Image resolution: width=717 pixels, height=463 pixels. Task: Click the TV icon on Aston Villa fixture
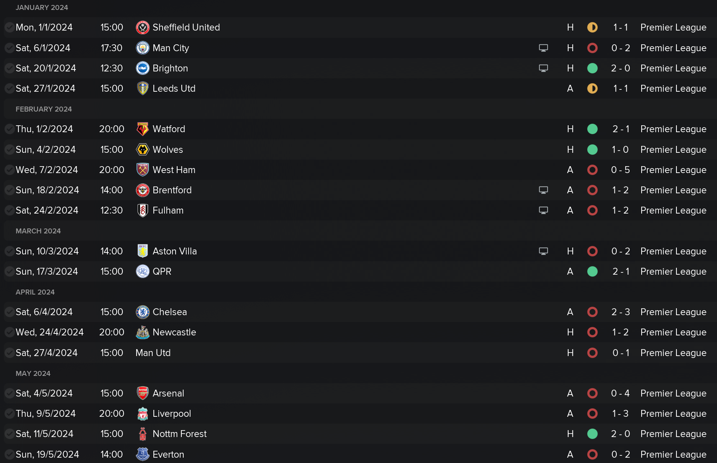tap(543, 251)
